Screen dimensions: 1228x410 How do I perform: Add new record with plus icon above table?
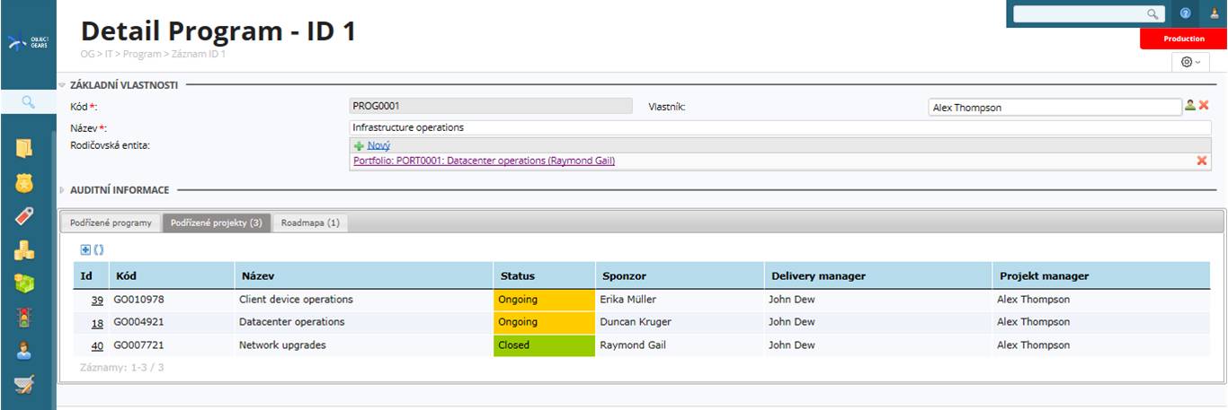pyautogui.click(x=86, y=249)
